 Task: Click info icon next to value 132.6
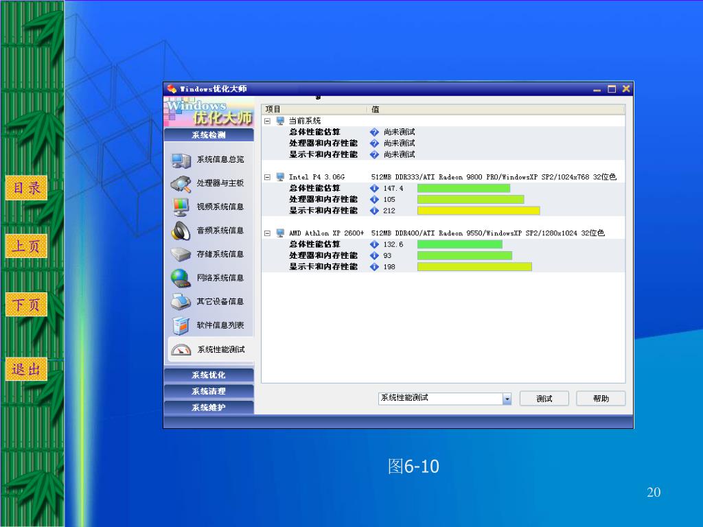(x=374, y=244)
